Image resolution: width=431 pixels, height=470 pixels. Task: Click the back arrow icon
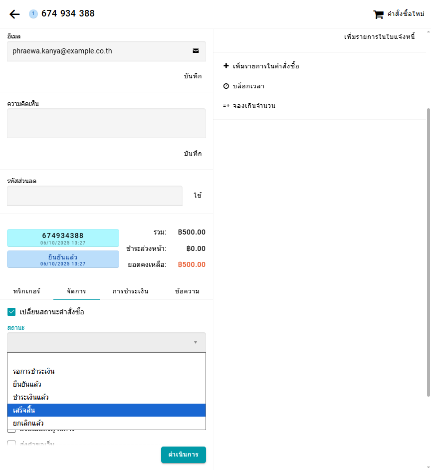(x=14, y=14)
